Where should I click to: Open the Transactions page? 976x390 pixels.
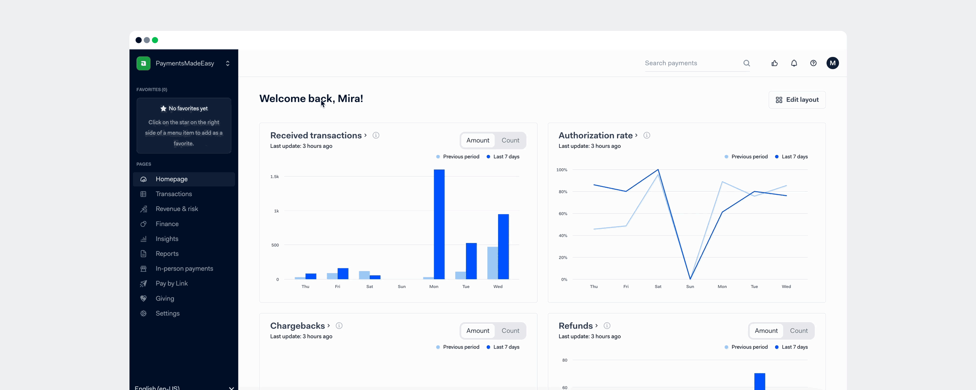(174, 194)
